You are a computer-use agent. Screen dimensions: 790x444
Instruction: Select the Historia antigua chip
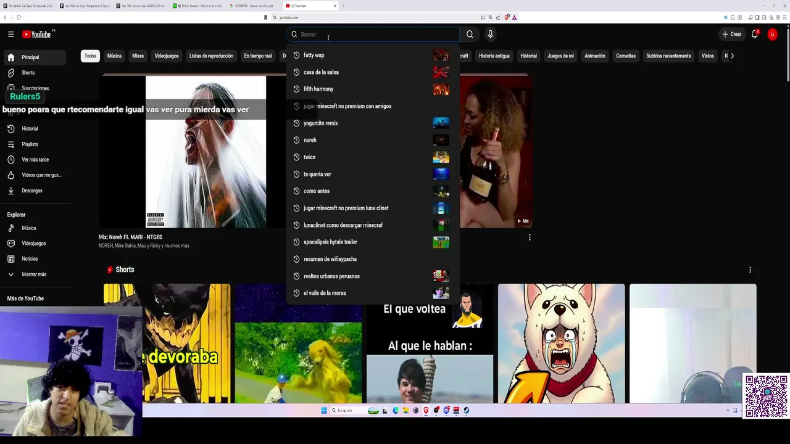coord(494,56)
